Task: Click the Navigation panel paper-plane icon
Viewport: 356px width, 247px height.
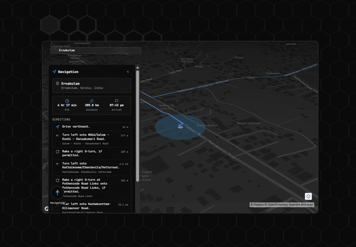Action: coord(54,71)
